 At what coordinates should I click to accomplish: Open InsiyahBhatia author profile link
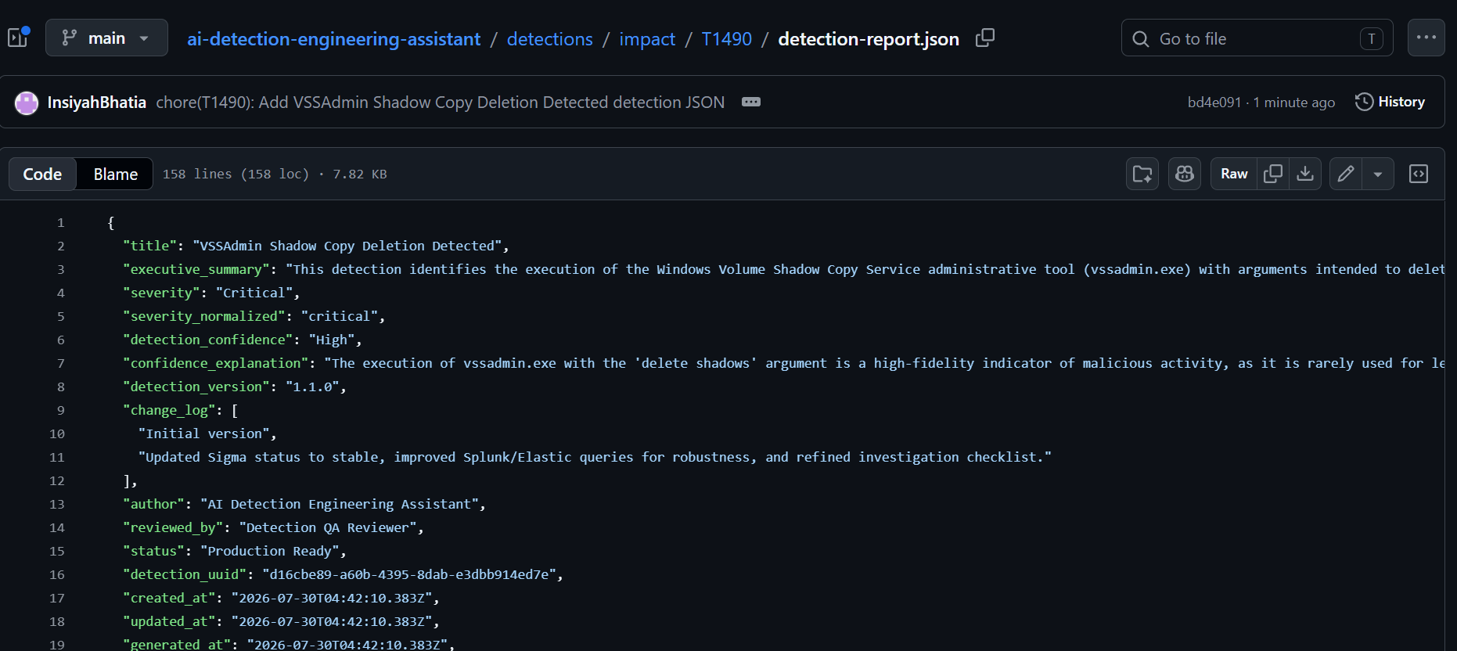pyautogui.click(x=96, y=103)
